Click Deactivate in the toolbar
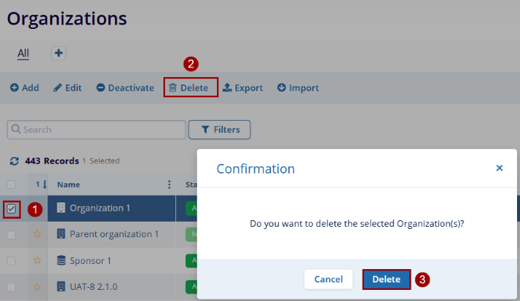 (125, 87)
